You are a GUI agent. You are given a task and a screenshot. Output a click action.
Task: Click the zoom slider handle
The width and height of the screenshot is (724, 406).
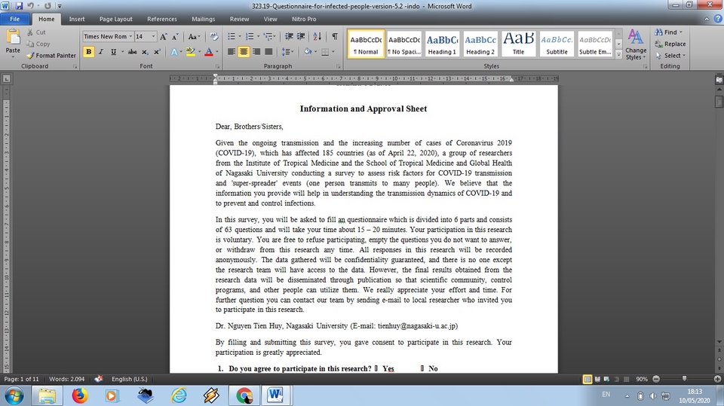pyautogui.click(x=684, y=379)
